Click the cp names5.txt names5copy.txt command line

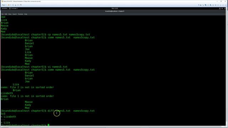click(x=46, y=34)
